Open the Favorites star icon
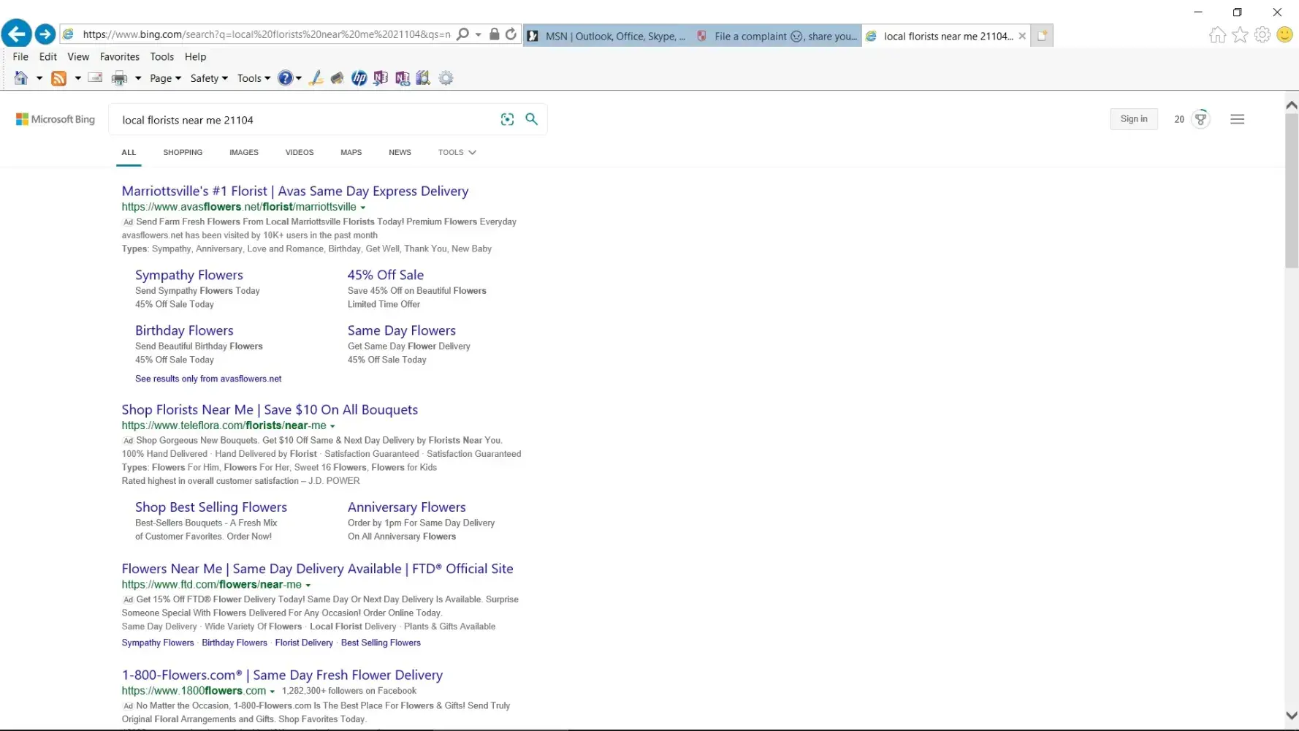The image size is (1299, 731). pyautogui.click(x=1240, y=35)
